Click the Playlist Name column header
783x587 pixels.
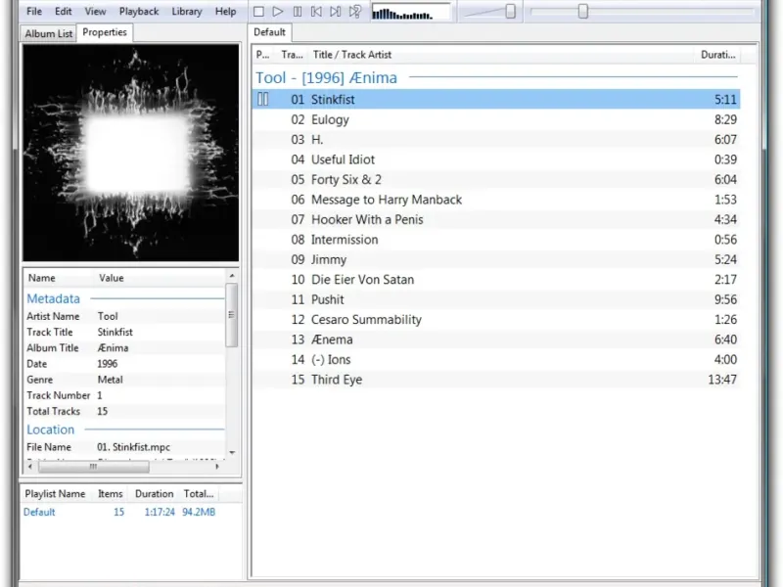click(56, 494)
